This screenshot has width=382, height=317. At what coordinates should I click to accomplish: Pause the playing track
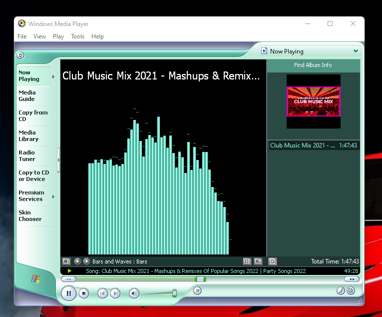[x=69, y=293]
